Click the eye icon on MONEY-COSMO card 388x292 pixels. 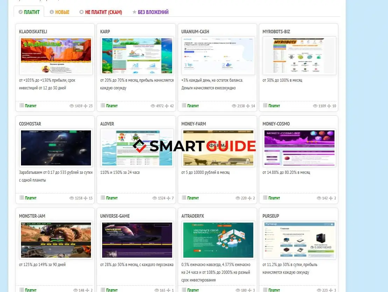point(319,198)
